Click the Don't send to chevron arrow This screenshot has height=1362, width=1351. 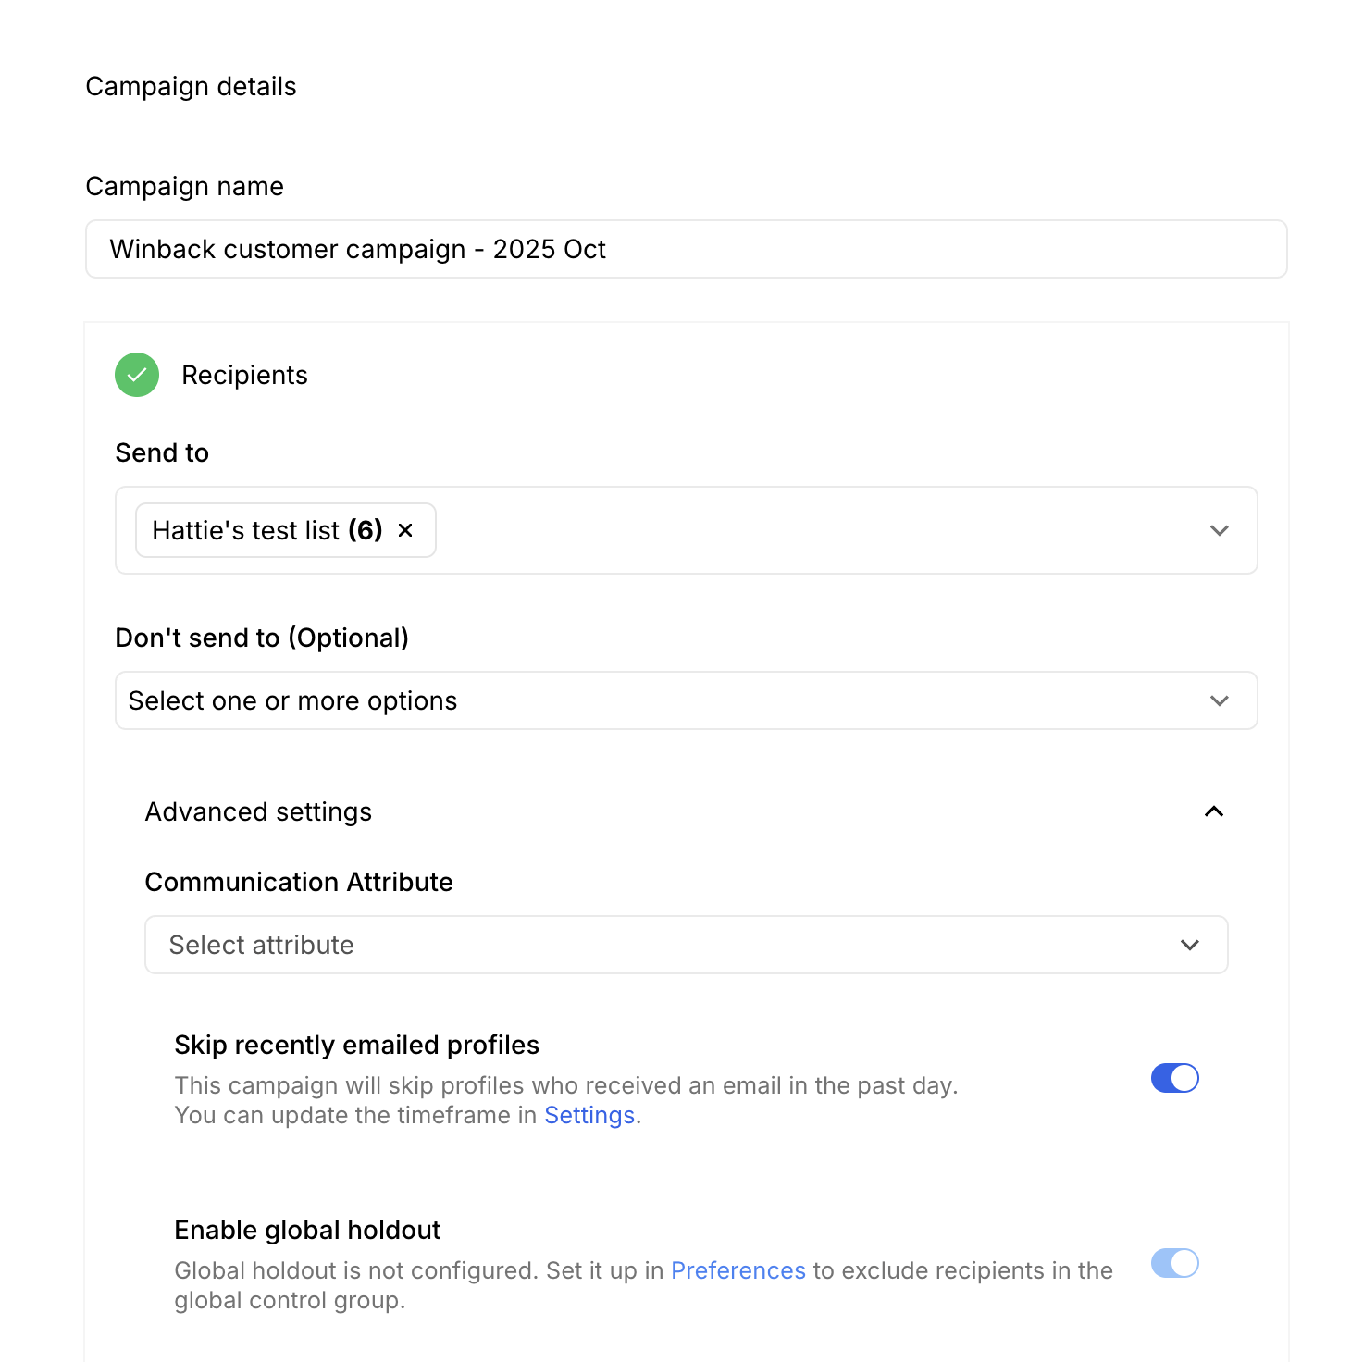coord(1219,700)
